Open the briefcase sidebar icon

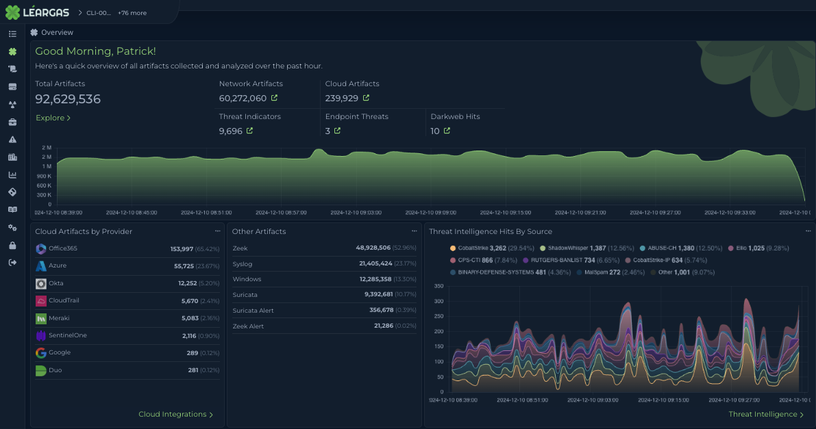point(12,122)
